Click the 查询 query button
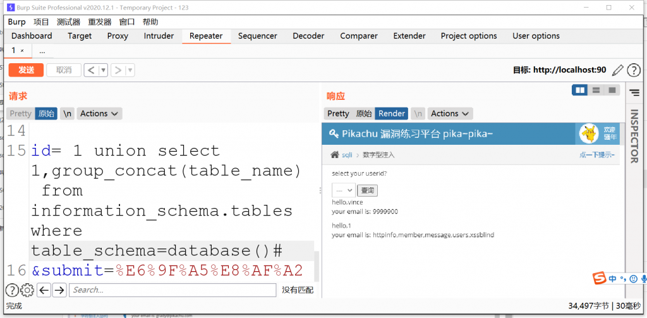 tap(367, 190)
